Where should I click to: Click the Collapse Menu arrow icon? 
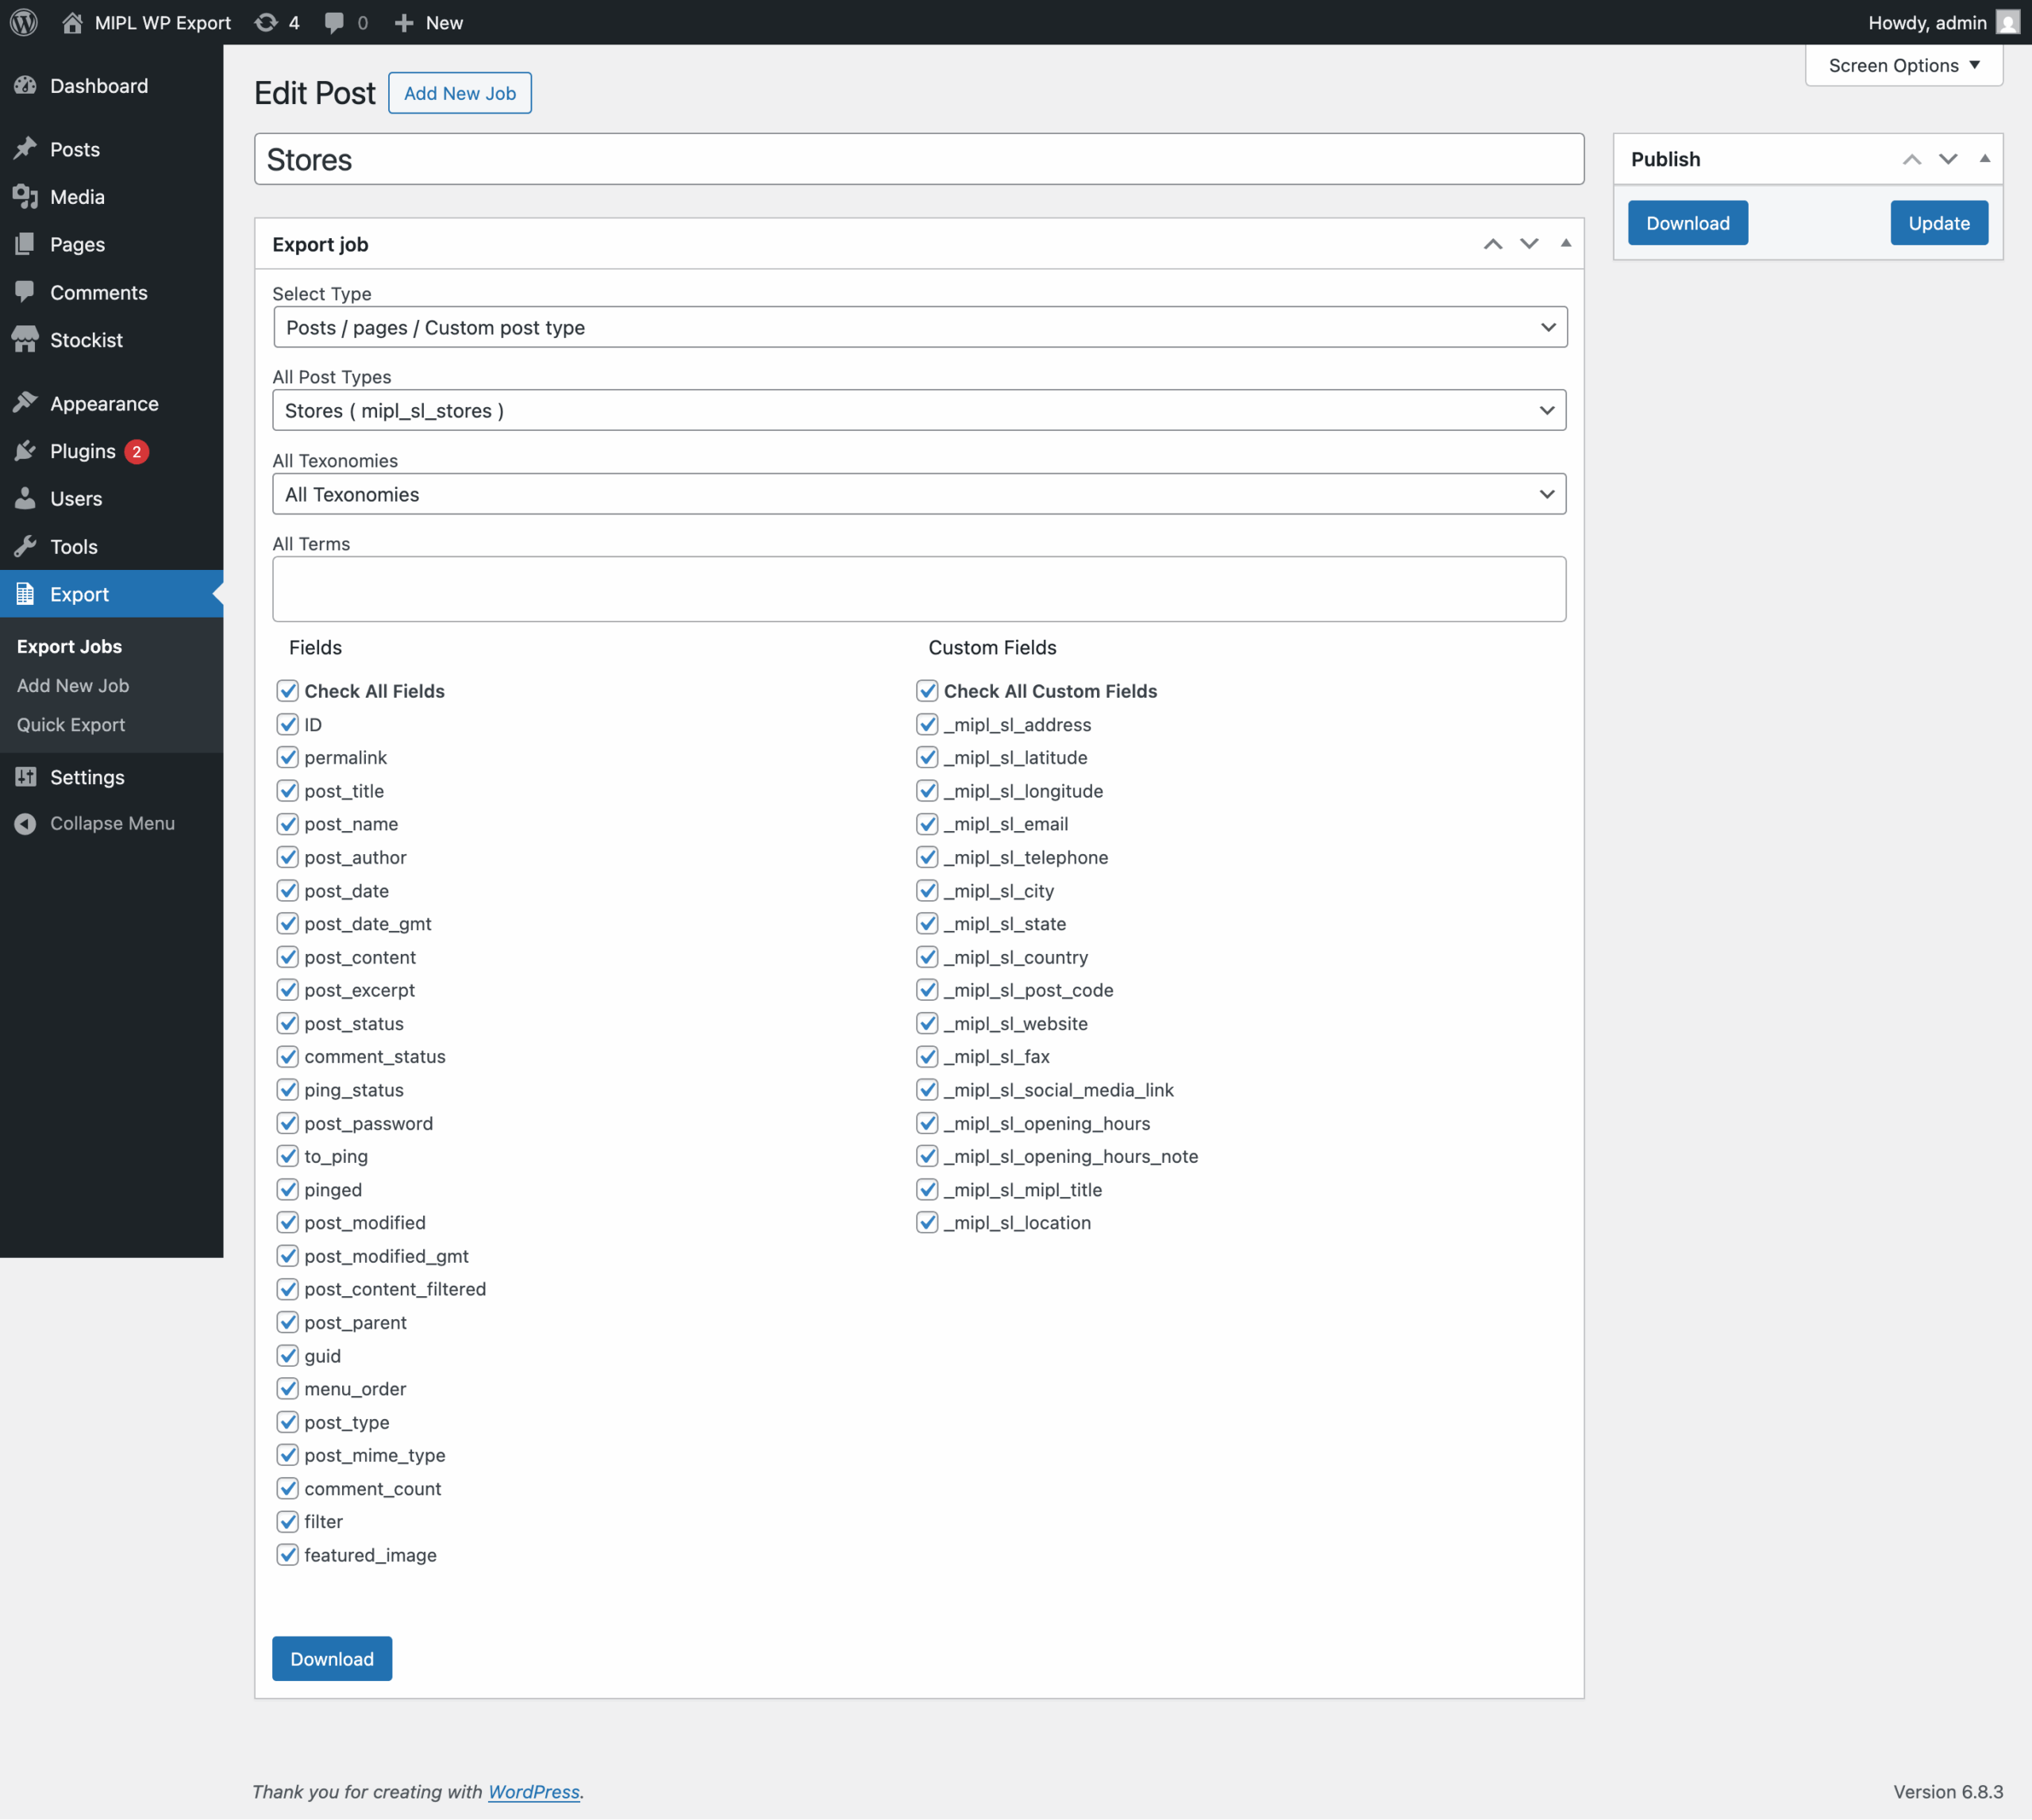pos(26,823)
